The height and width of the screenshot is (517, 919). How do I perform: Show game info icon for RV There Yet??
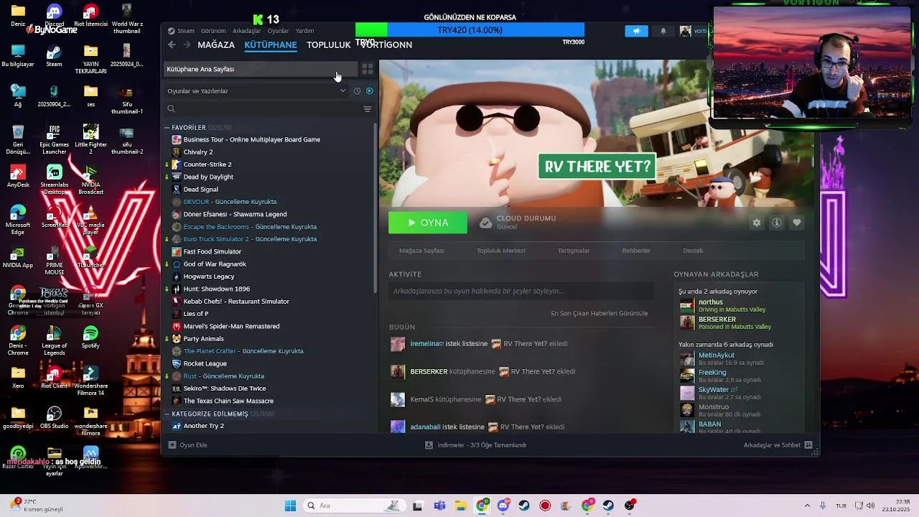(x=776, y=223)
